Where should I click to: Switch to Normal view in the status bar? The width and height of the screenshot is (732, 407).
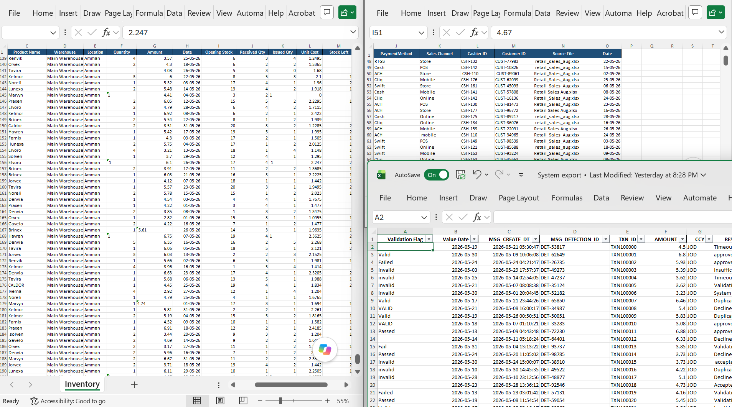(x=197, y=401)
